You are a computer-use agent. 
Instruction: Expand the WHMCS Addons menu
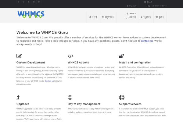pos(131,15)
